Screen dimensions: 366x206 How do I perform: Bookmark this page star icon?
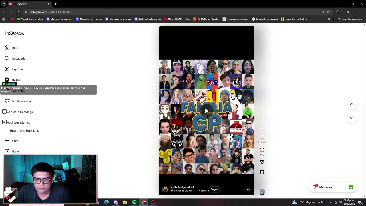pos(328,12)
